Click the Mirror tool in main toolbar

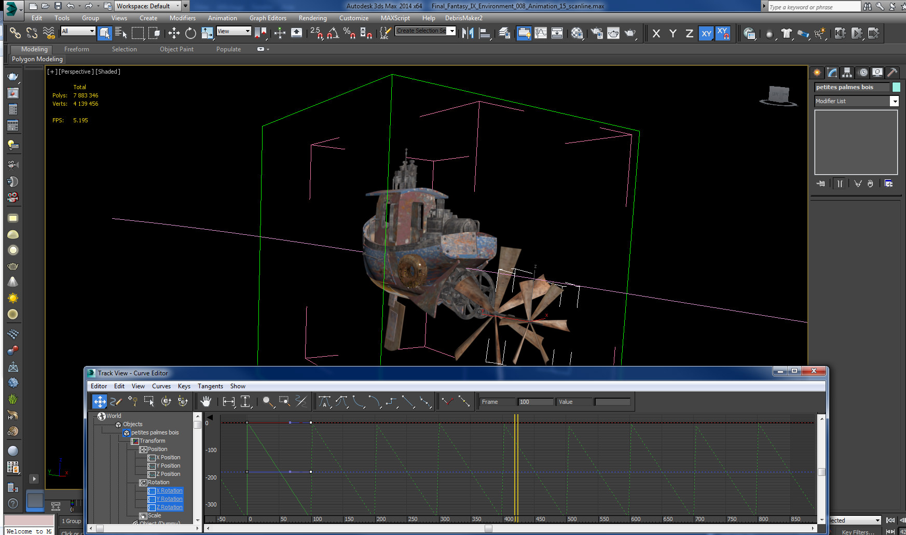[x=468, y=33]
